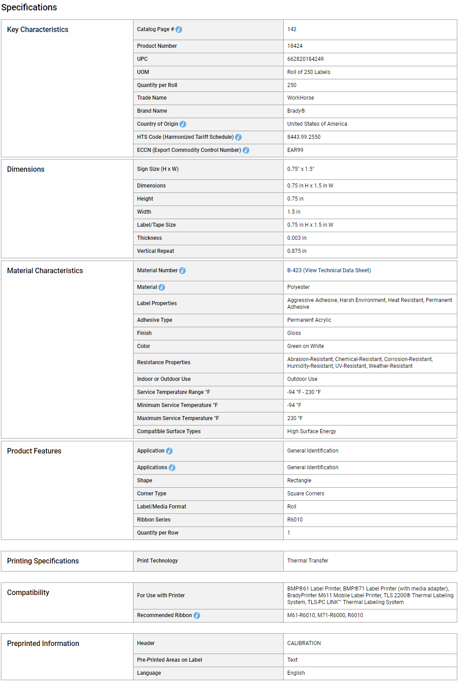Viewport: 460px width, 682px height.
Task: Click the Key Characteristics section title
Action: click(37, 30)
